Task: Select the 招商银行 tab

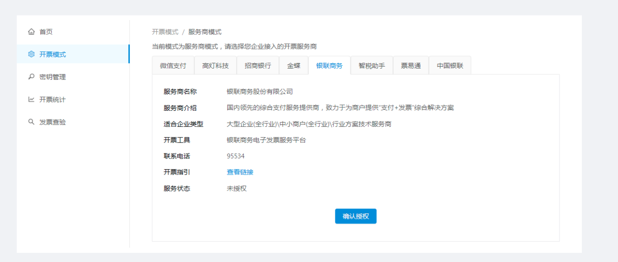Action: tap(257, 66)
